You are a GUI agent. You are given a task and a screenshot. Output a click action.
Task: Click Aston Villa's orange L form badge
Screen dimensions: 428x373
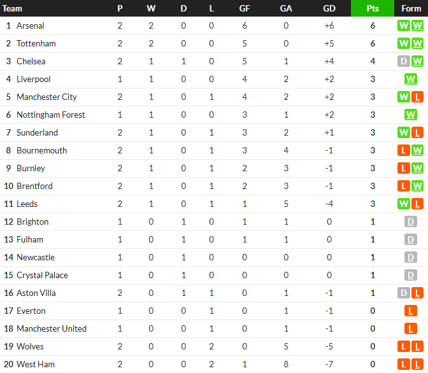point(417,293)
